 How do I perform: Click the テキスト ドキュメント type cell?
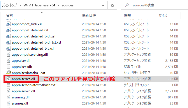tap(137, 85)
